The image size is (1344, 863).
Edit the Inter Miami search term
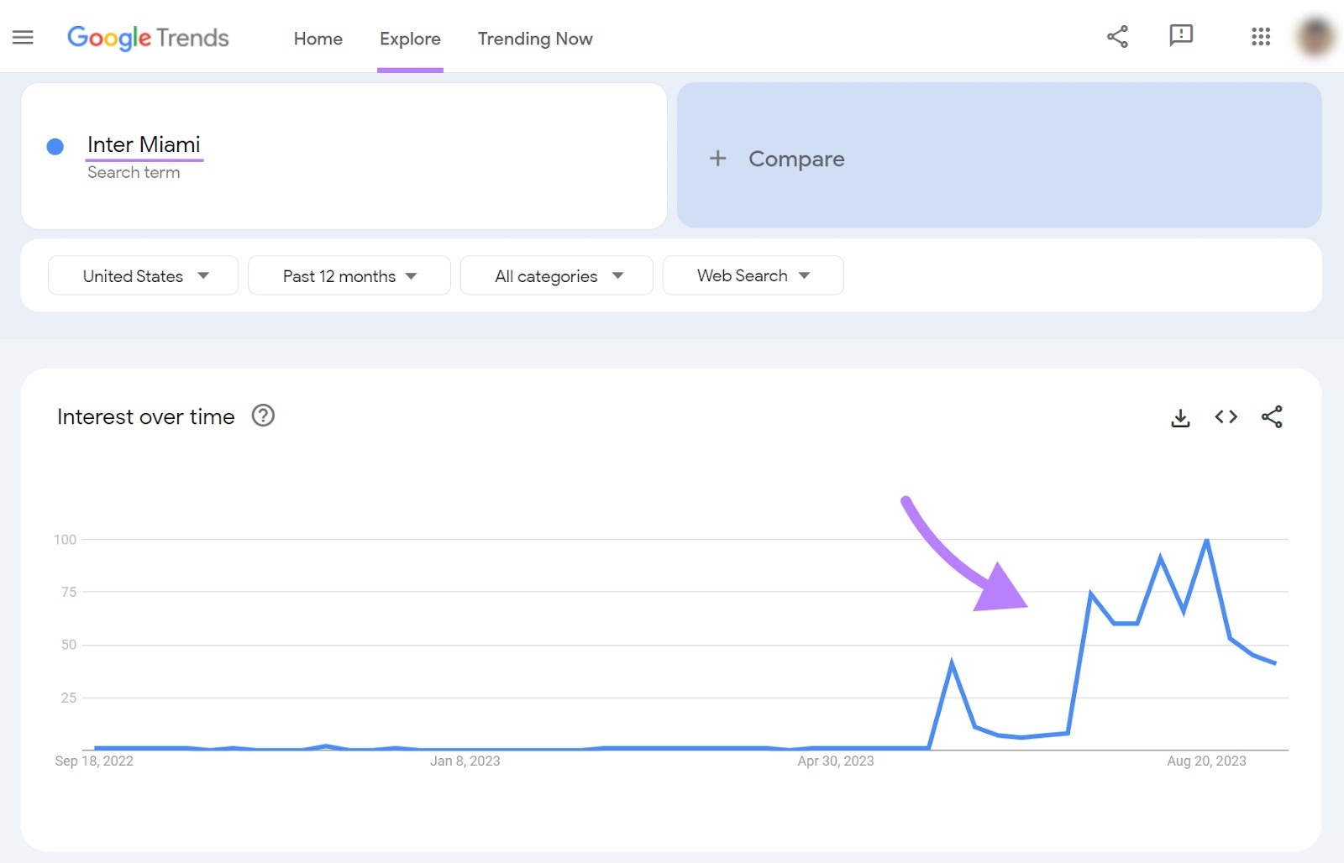click(144, 144)
